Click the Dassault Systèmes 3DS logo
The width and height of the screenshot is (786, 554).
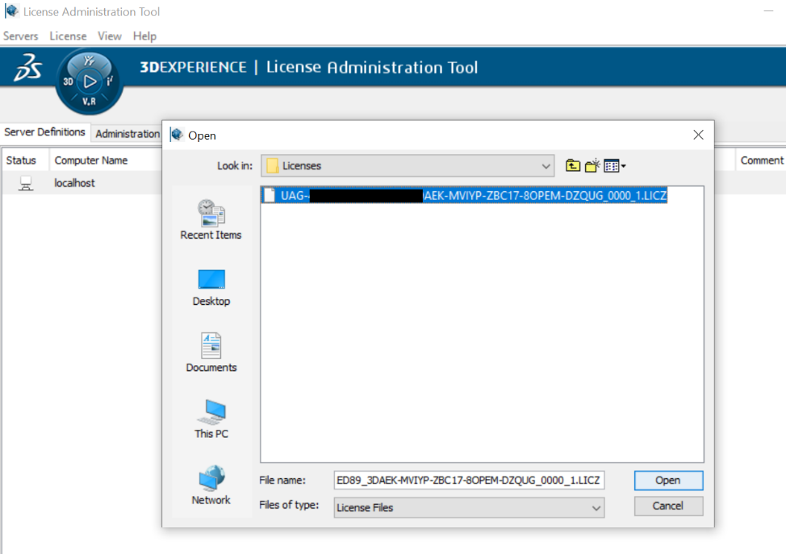(27, 68)
